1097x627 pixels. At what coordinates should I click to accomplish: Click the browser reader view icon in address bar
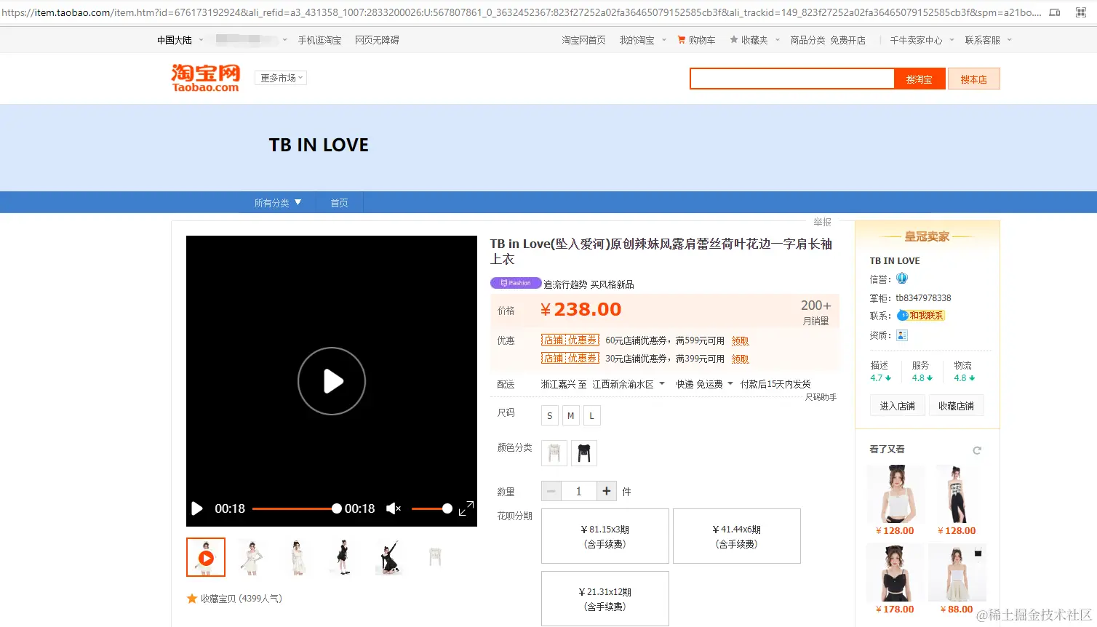point(1055,12)
